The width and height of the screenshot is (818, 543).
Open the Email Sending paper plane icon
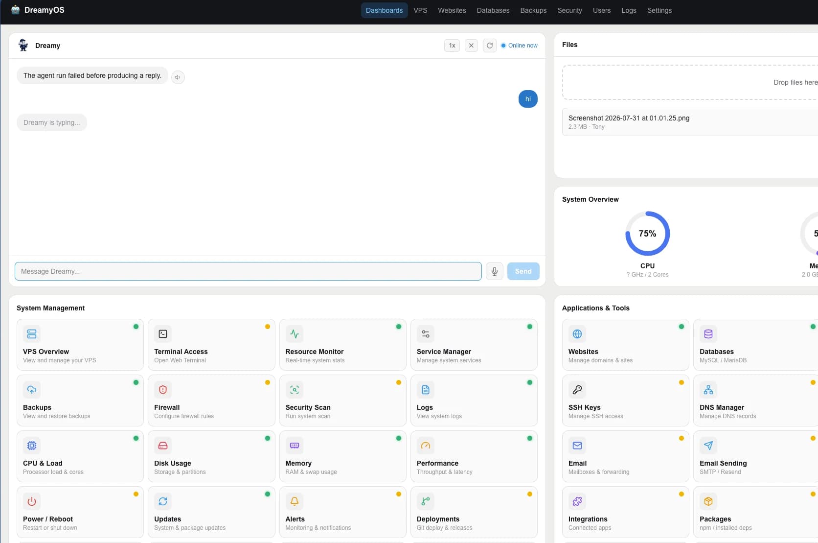708,446
